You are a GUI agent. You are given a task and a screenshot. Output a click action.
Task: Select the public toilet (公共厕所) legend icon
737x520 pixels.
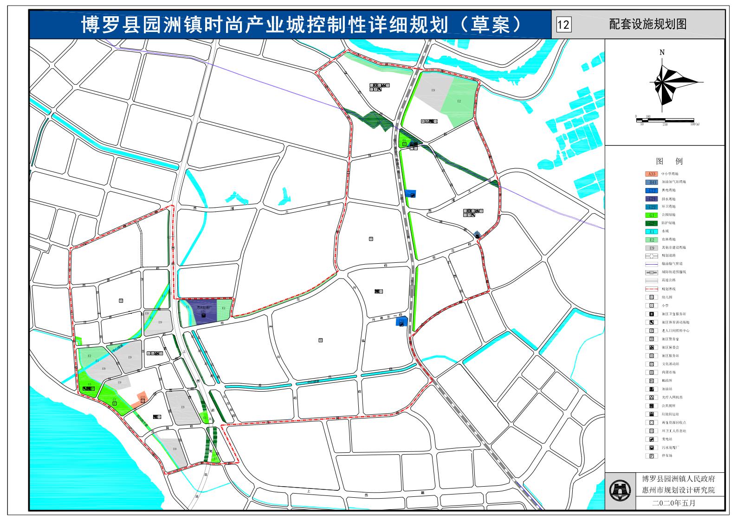click(652, 406)
